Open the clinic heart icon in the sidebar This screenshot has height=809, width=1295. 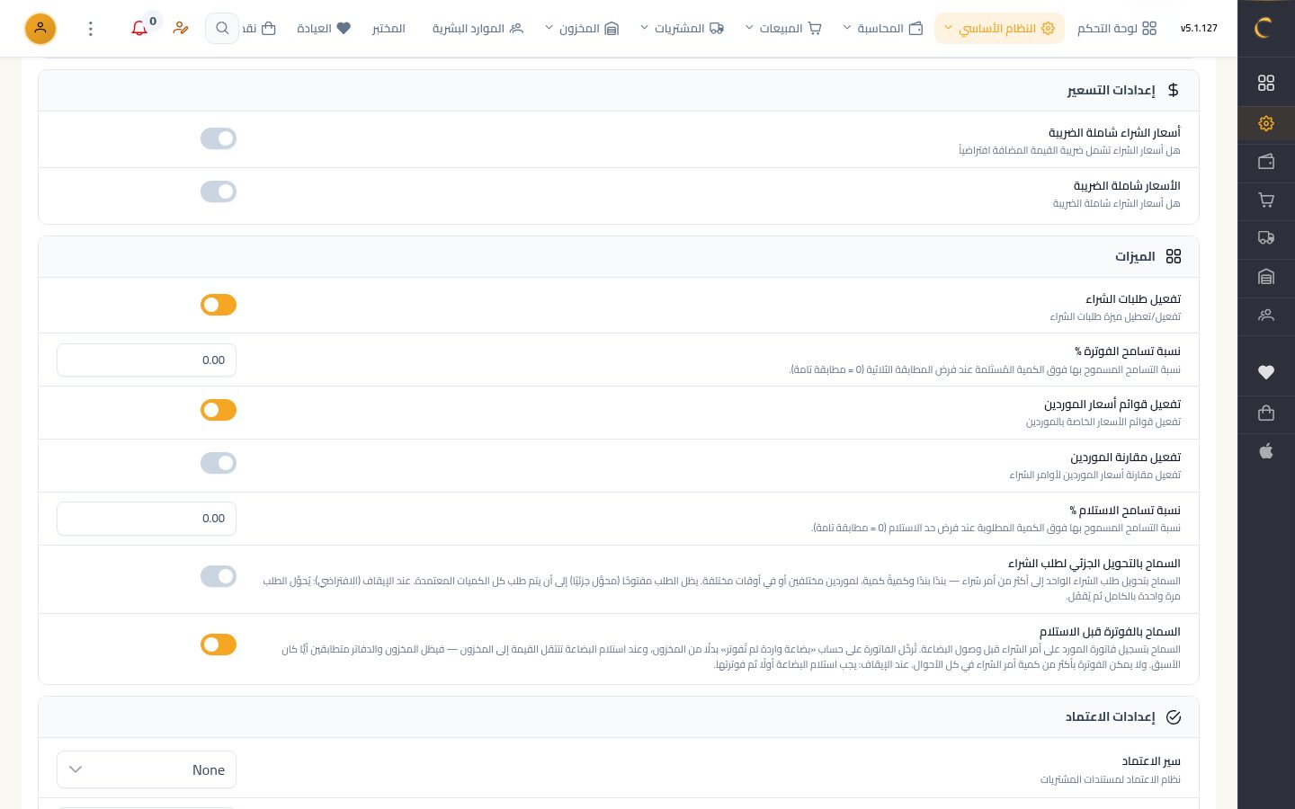(x=1266, y=372)
